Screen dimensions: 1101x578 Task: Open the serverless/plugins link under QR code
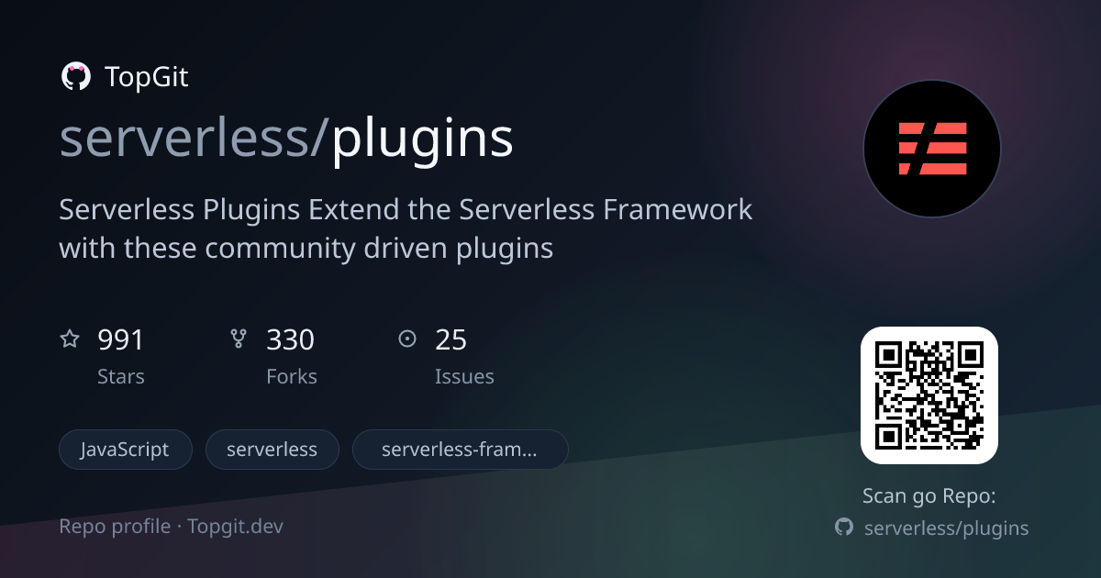[946, 528]
